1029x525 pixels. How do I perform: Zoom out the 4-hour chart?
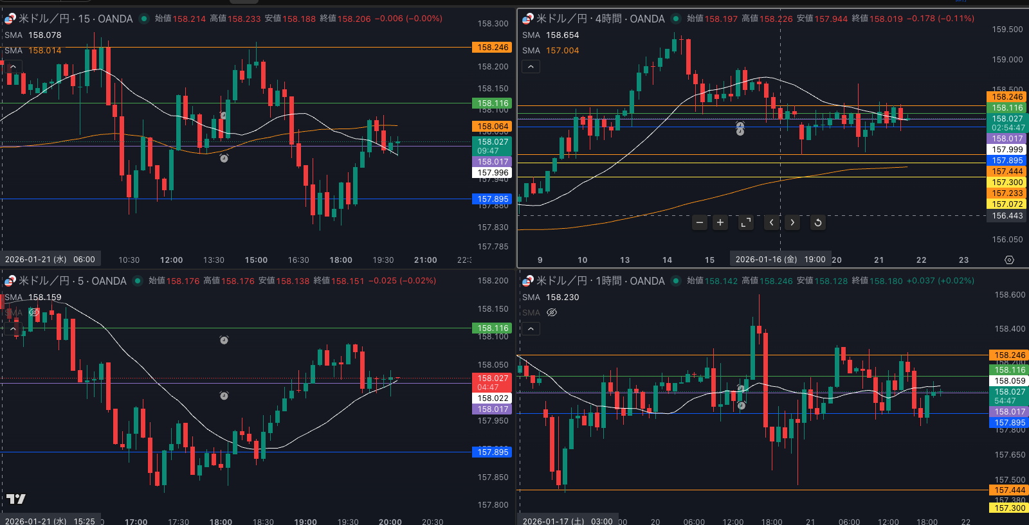(700, 222)
